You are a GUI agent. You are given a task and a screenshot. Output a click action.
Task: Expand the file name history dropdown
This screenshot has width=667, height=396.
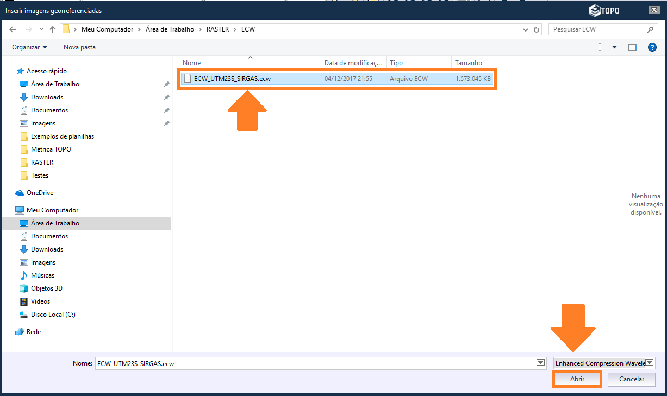point(540,363)
